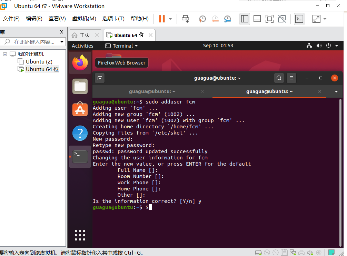
Task: Close the first terminal tab
Action: click(202, 91)
